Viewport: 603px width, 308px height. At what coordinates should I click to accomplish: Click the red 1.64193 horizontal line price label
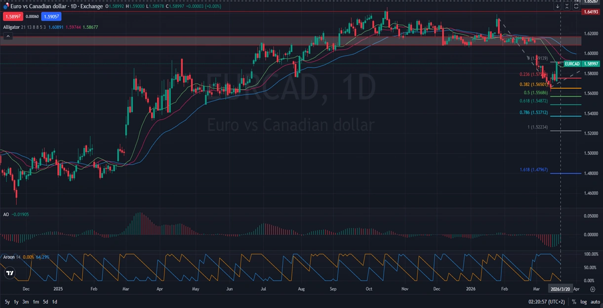(x=591, y=12)
